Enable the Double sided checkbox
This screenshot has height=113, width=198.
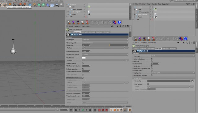[x=152, y=71]
